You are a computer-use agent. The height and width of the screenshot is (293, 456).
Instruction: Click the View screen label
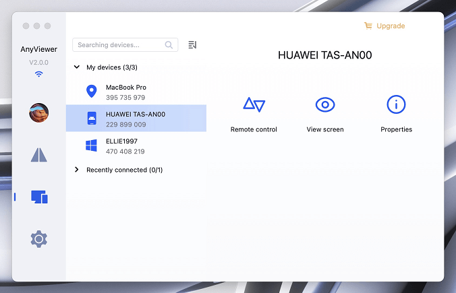click(325, 129)
